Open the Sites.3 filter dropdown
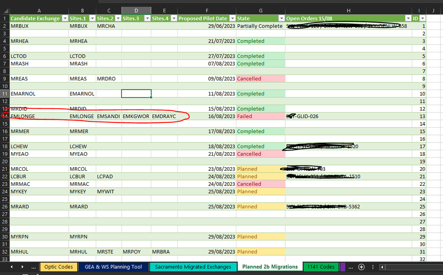443x275 pixels. click(148, 18)
